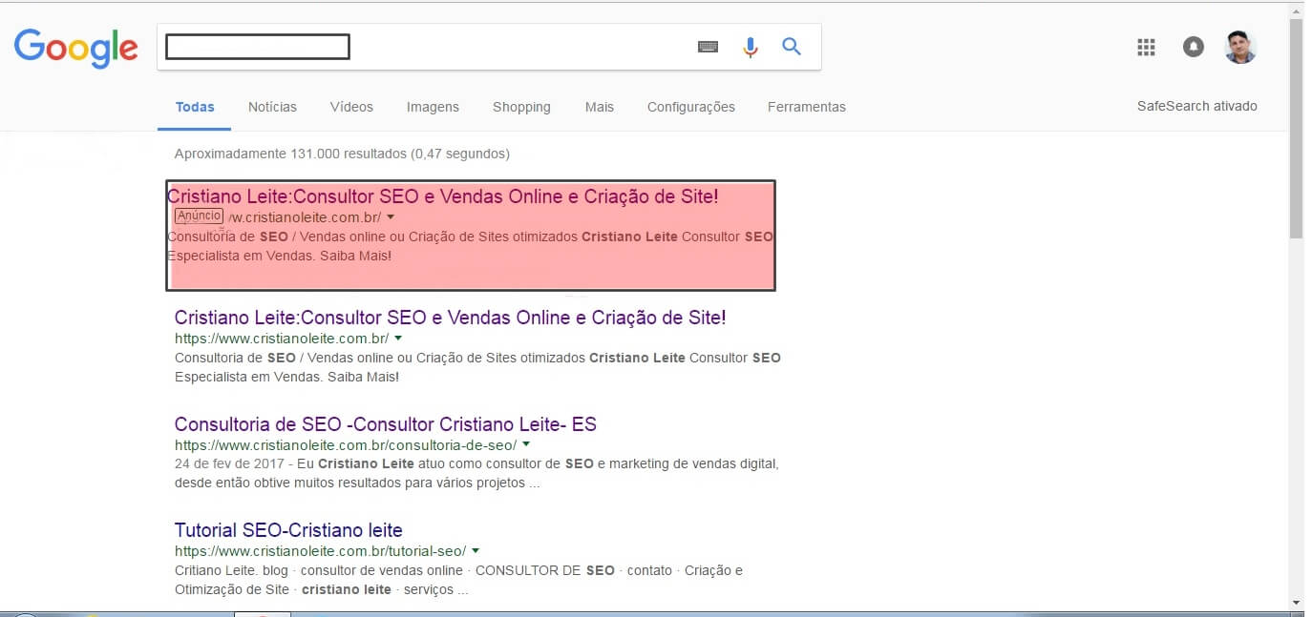The height and width of the screenshot is (617, 1312).
Task: Click the Google logo
Action: tap(76, 49)
